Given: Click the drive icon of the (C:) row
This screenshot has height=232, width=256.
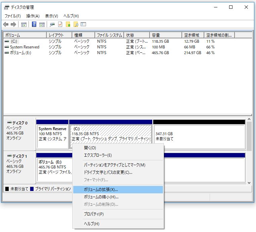Looking at the screenshot, I should click(x=7, y=41).
